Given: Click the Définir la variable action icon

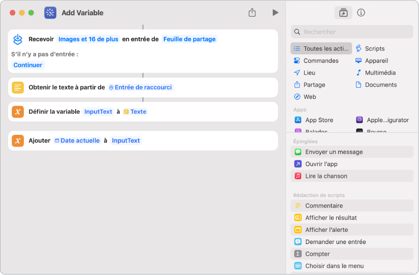Looking at the screenshot, I should (x=18, y=111).
